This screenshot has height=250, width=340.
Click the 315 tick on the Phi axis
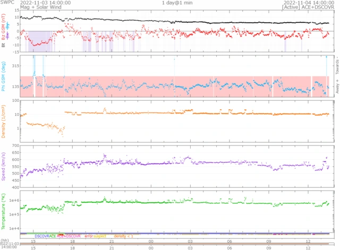(16, 66)
